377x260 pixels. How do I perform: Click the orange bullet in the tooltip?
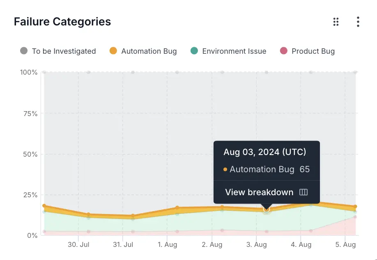pos(225,169)
